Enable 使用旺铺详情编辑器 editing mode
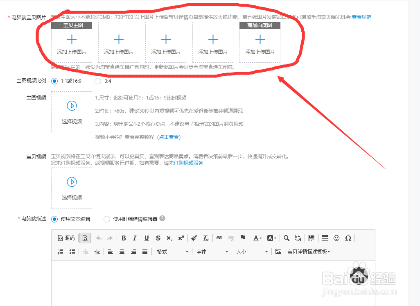 point(106,219)
